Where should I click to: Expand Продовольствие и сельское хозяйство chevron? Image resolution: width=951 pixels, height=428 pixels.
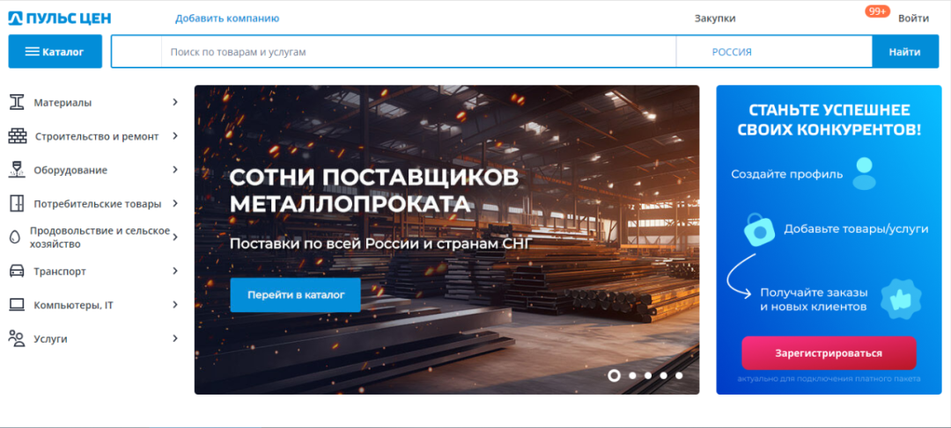pos(174,237)
